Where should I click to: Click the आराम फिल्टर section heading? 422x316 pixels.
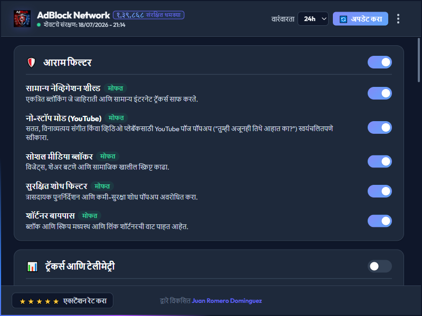click(68, 63)
